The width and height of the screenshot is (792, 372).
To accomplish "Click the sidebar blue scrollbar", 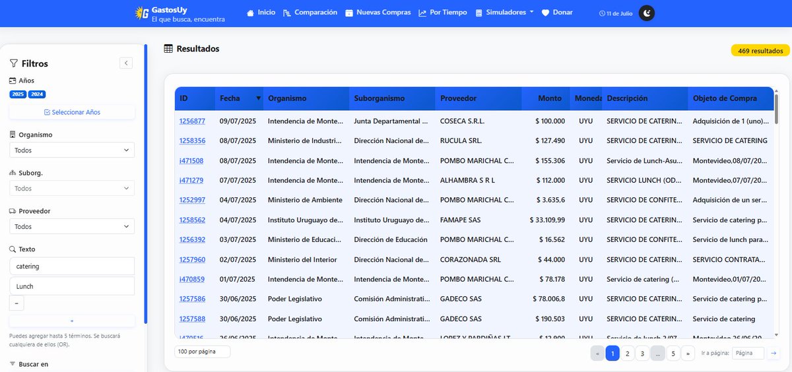I will (145, 185).
